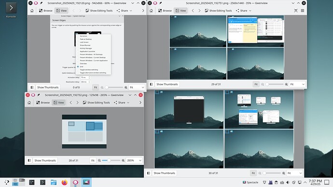Viewport: 333px width, 187px height.
Task: Go to next image in 29 of 31 window
Action: coord(199,11)
